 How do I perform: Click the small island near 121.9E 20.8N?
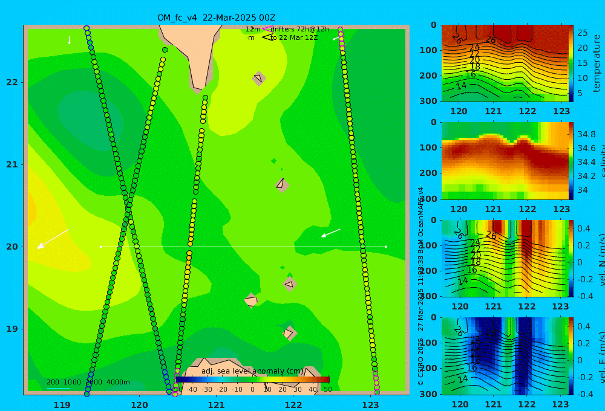(x=282, y=185)
